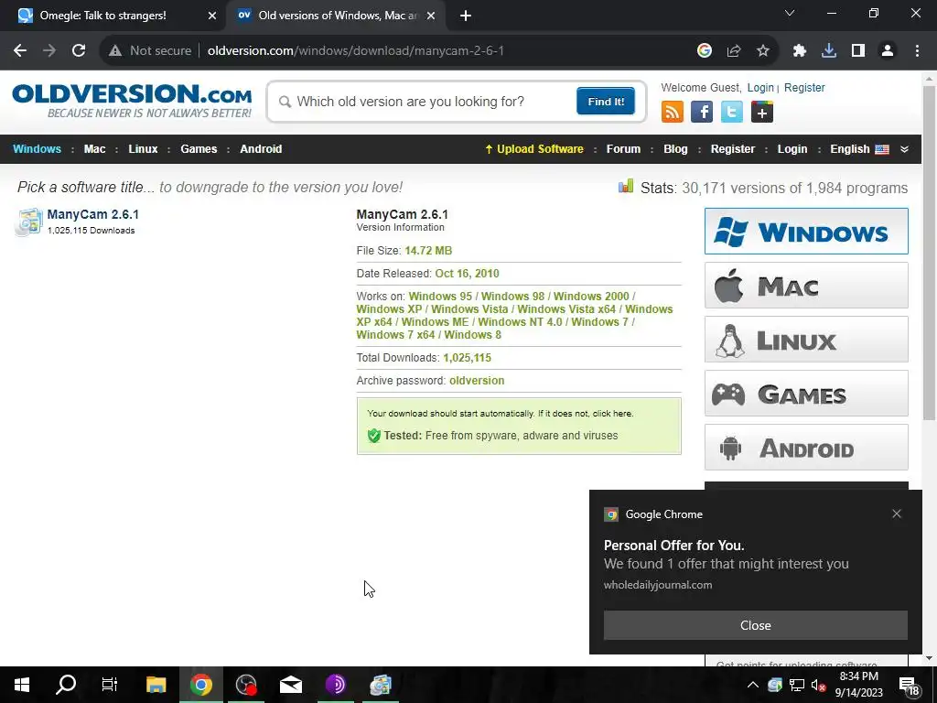This screenshot has height=703, width=937.
Task: Click the RSS feed icon
Action: coord(673,112)
